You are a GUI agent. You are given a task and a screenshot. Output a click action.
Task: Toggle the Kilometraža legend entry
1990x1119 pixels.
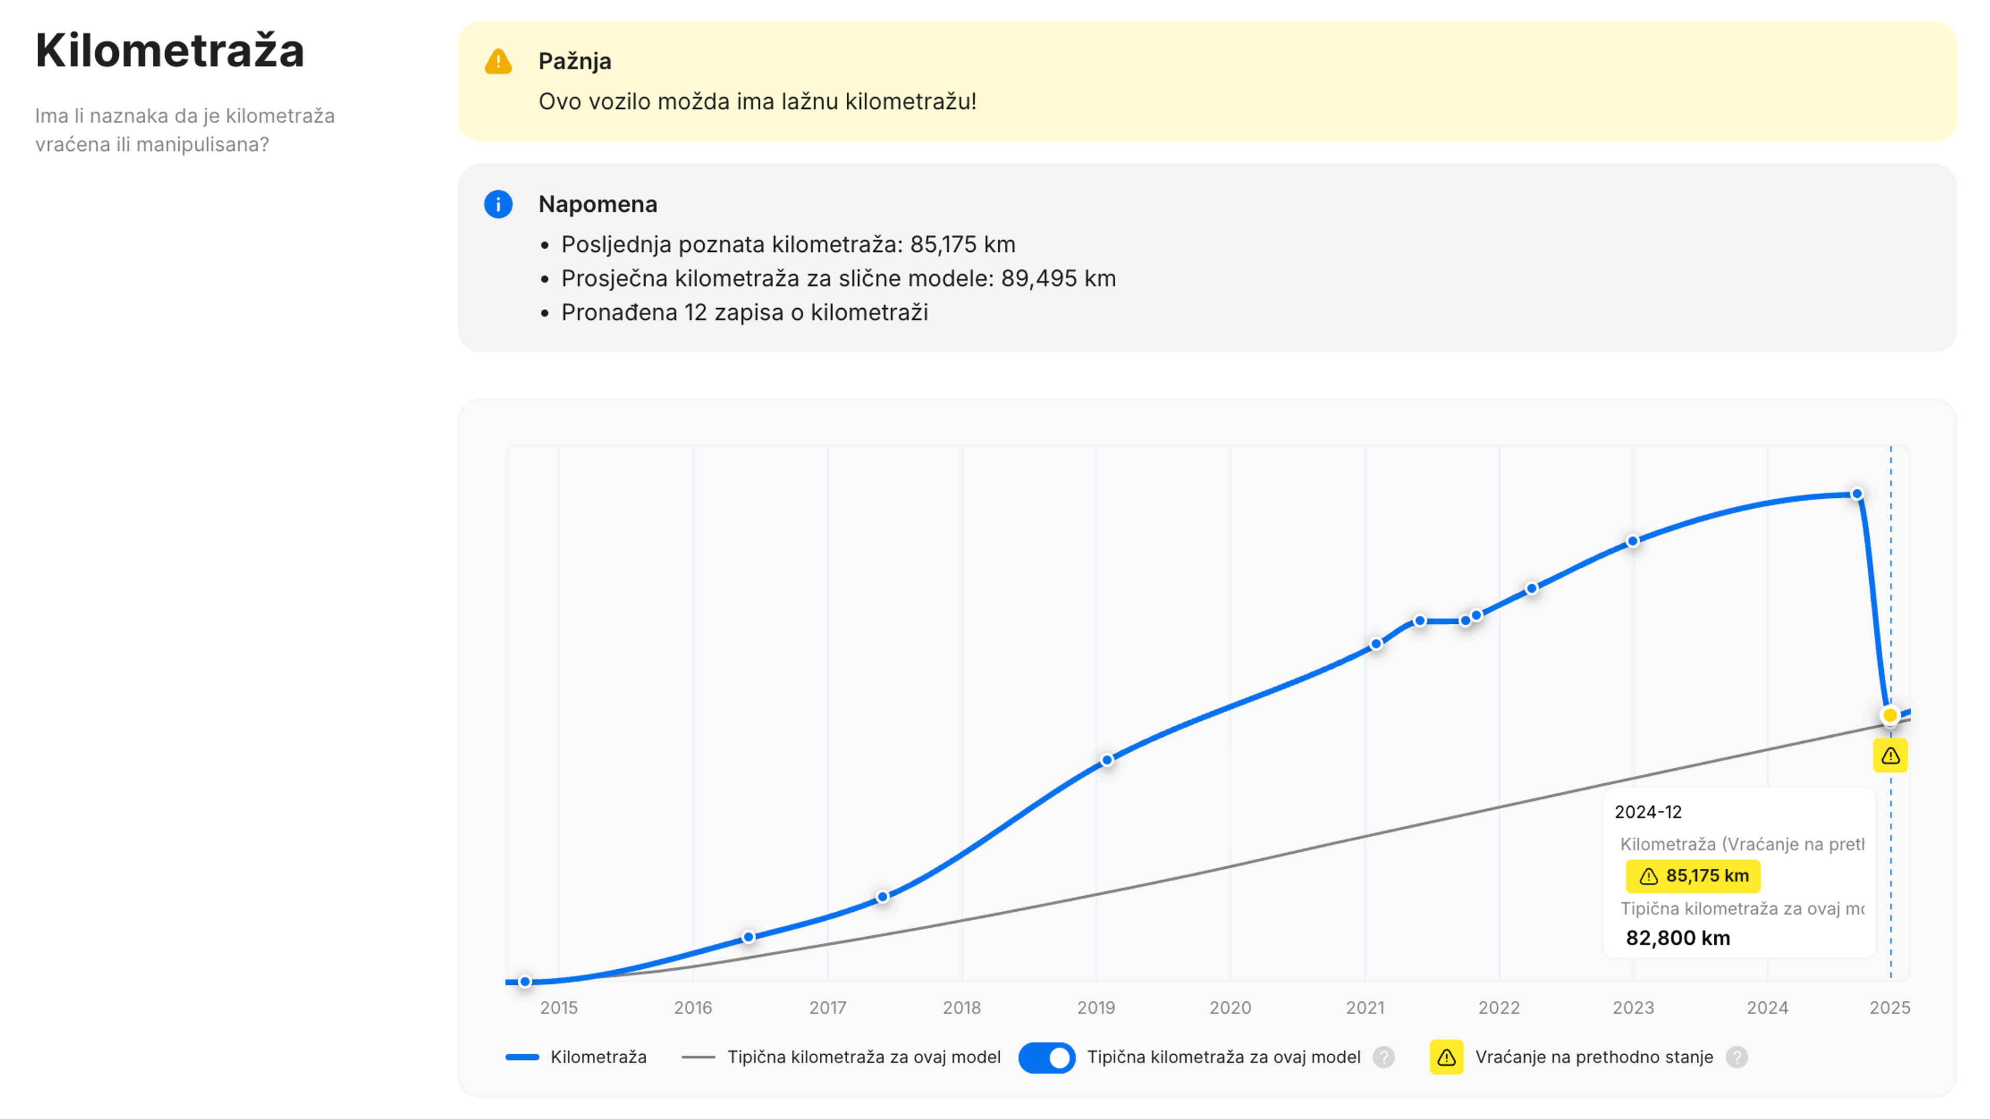coord(599,1057)
